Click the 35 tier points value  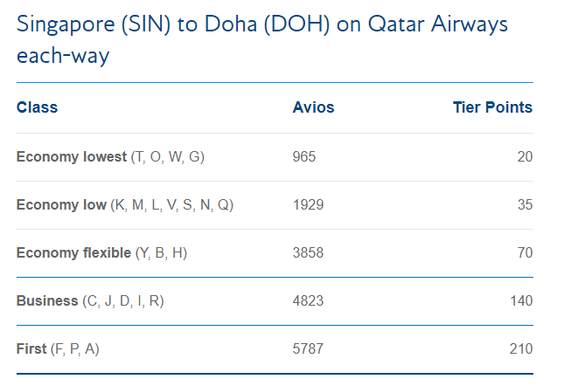[x=525, y=205]
